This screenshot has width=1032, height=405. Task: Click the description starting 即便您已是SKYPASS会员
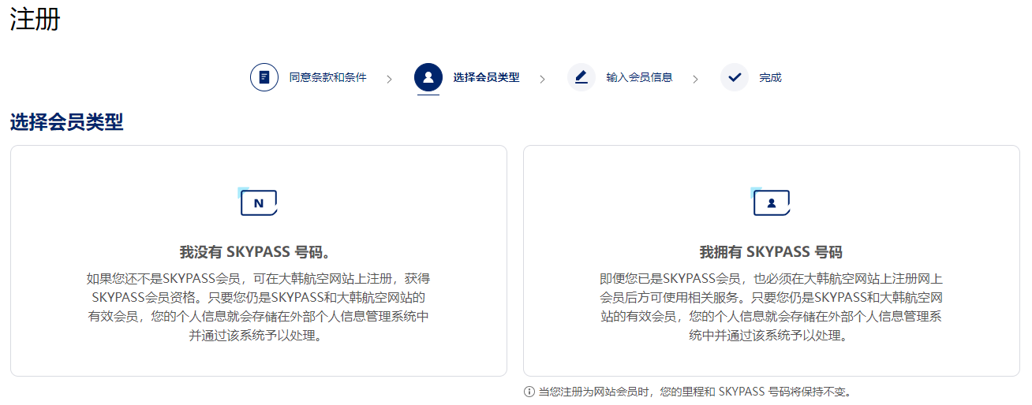click(x=771, y=307)
